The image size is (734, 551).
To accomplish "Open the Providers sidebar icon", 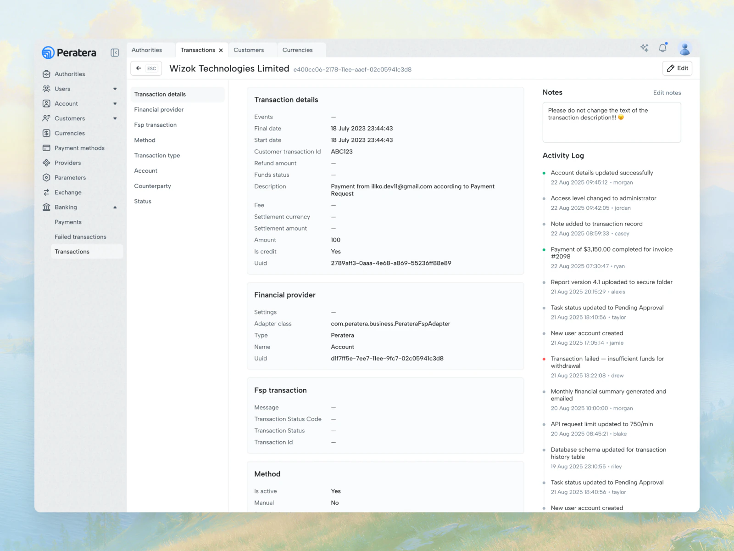I will 46,163.
